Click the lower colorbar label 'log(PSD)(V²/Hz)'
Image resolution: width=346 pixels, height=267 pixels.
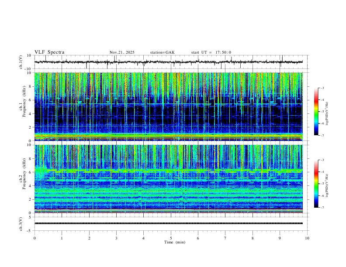pos(327,186)
